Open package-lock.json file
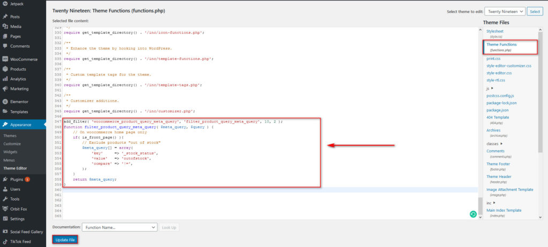 pyautogui.click(x=501, y=103)
